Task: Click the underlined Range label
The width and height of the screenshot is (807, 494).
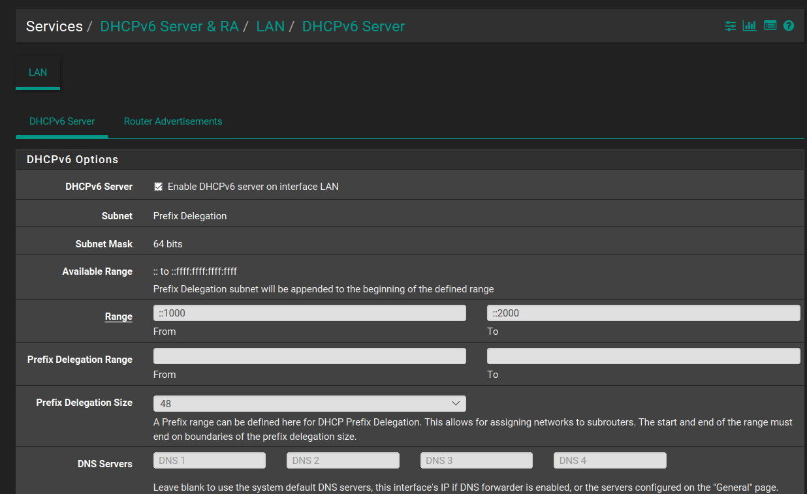Action: [x=118, y=316]
